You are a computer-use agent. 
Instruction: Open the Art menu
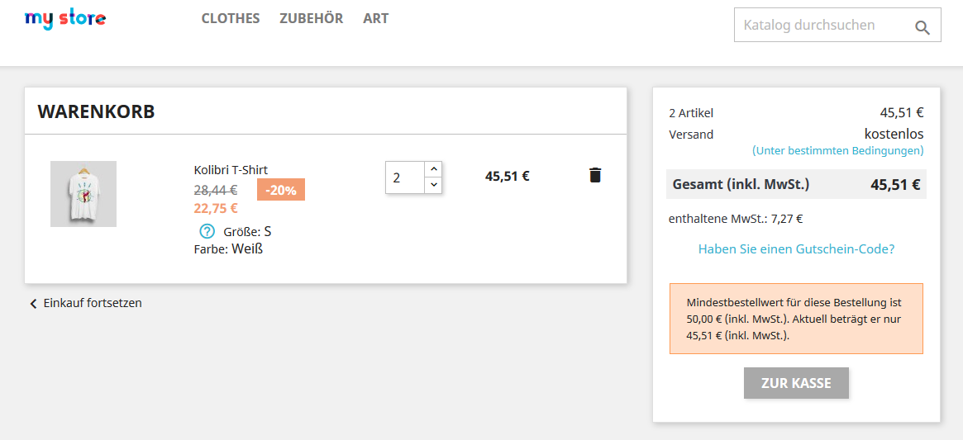[375, 18]
